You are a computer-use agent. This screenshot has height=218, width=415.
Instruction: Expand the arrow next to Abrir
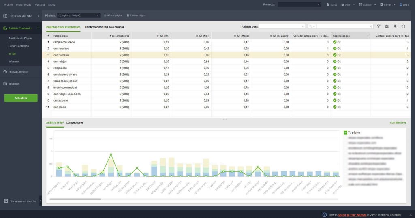point(354,5)
